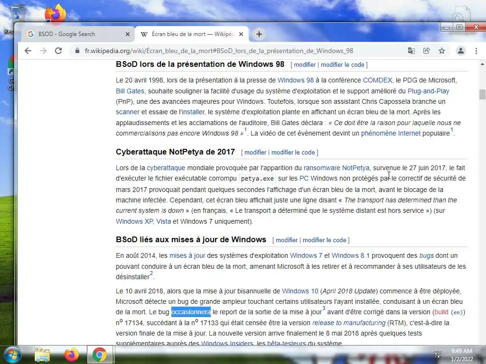Open the Recycle Bin desktop icon
Image resolution: width=486 pixels, height=364 pixels.
click(18, 14)
